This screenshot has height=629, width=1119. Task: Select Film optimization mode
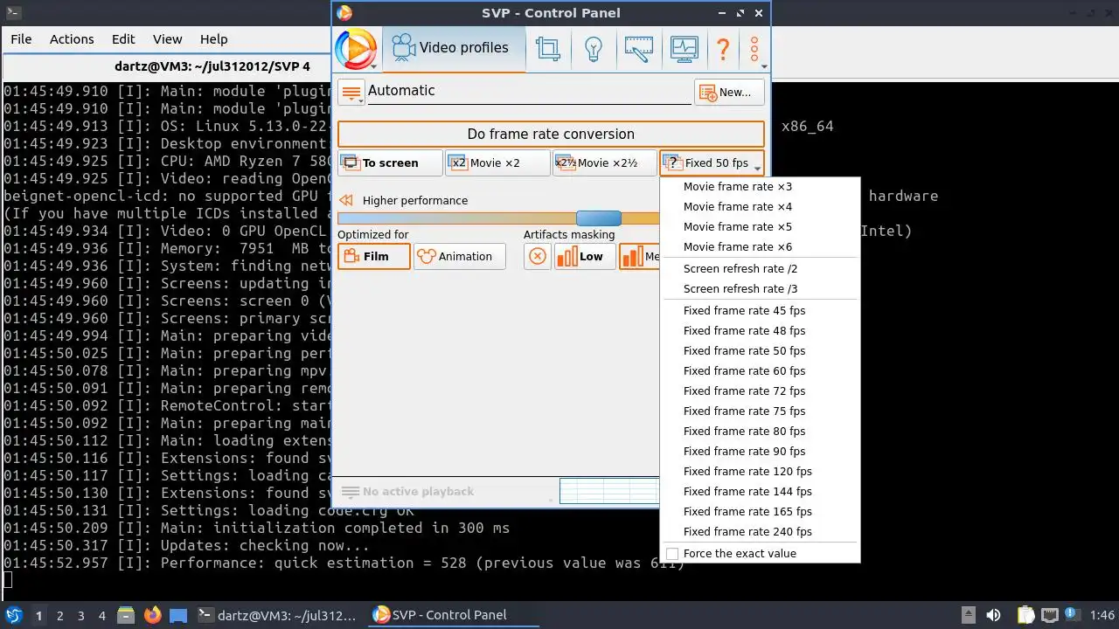(374, 256)
